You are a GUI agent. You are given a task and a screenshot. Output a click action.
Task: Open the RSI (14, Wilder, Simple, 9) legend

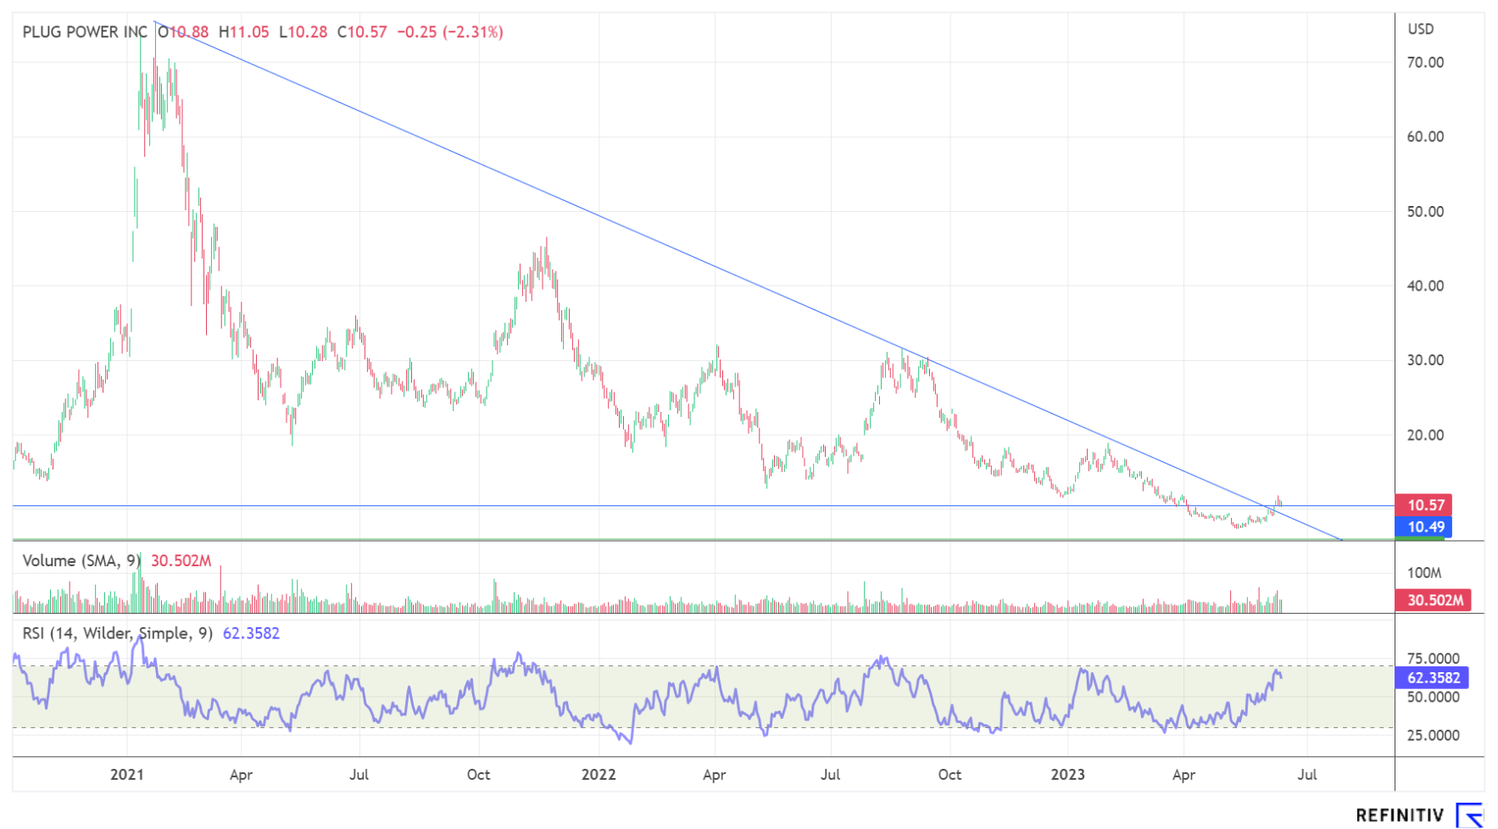pyautogui.click(x=117, y=633)
